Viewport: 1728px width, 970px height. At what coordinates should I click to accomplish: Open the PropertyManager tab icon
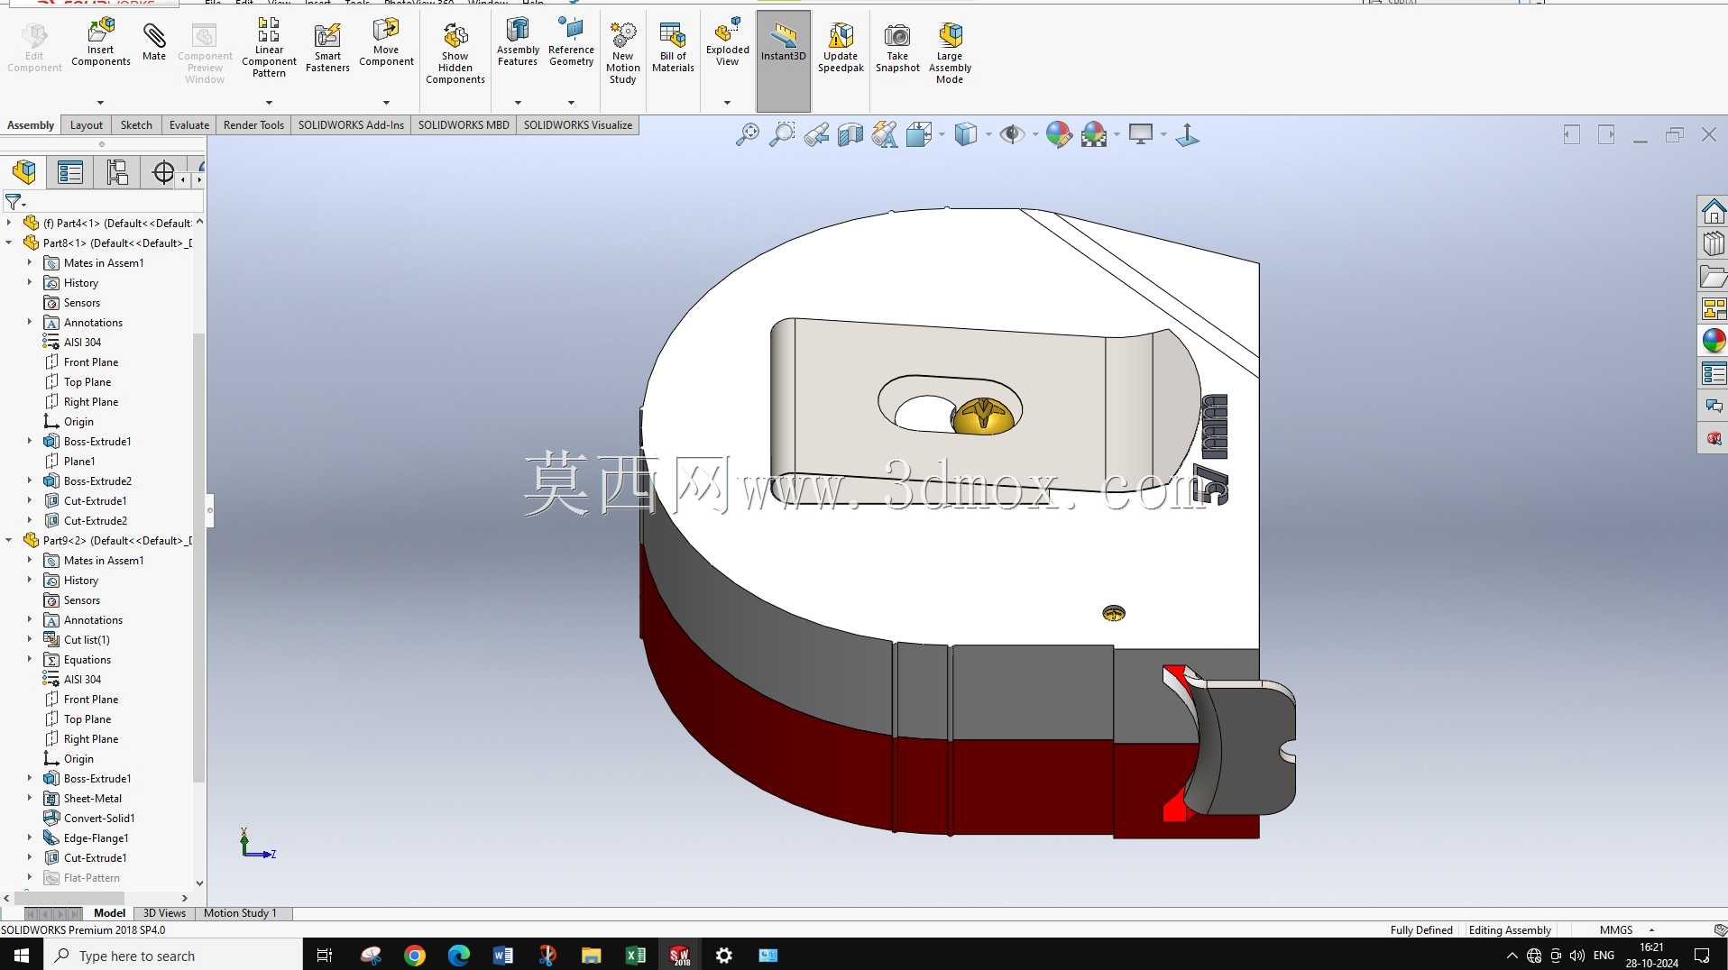click(70, 171)
